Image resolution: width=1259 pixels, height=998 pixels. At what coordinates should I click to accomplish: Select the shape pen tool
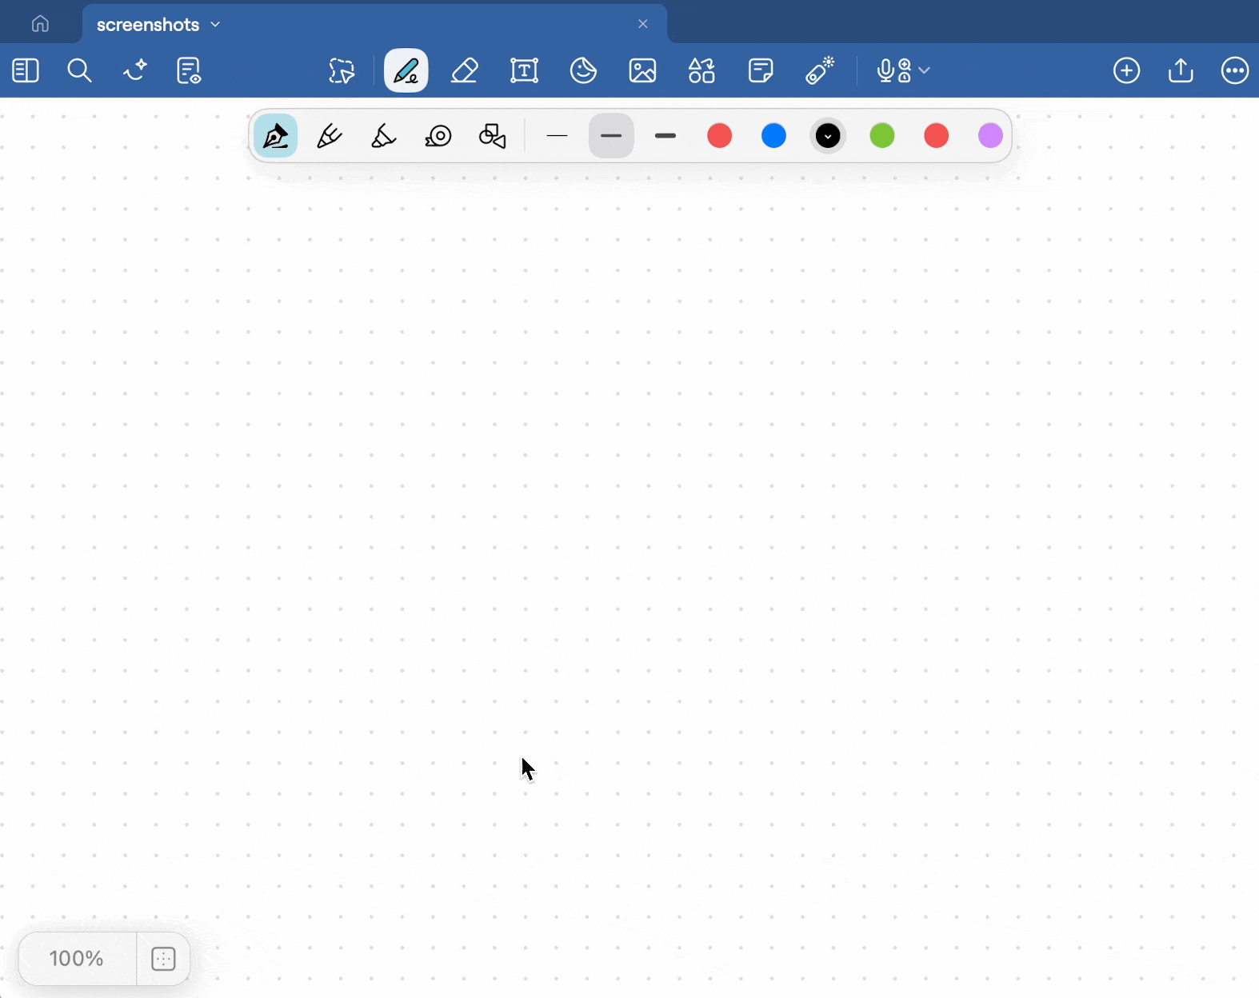(x=493, y=136)
